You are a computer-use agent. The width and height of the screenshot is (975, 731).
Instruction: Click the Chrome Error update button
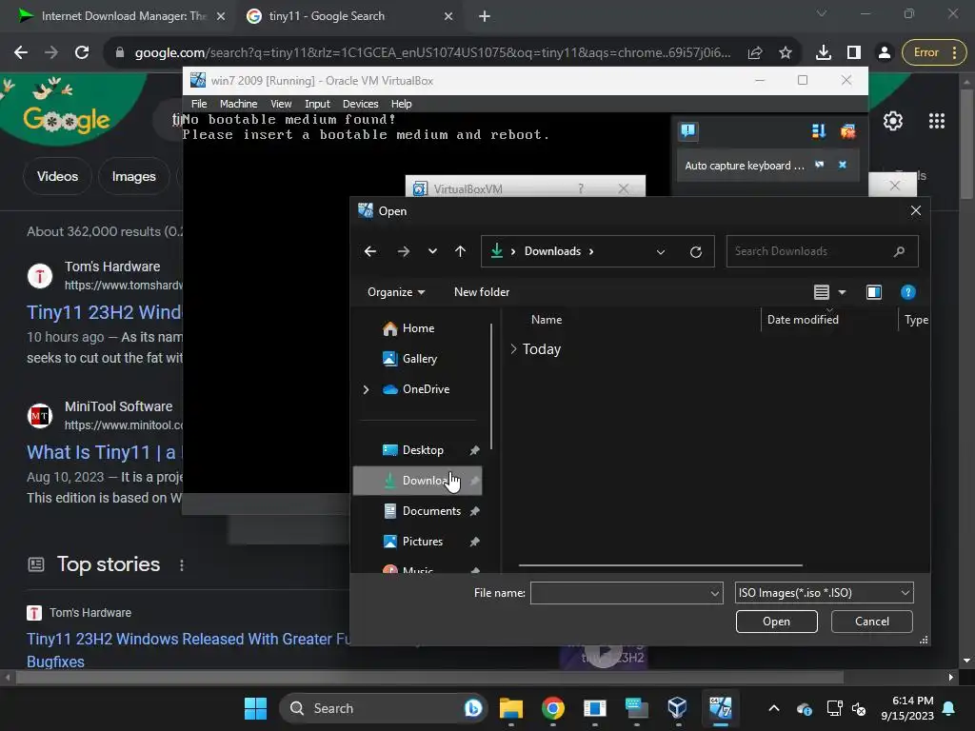pos(934,53)
